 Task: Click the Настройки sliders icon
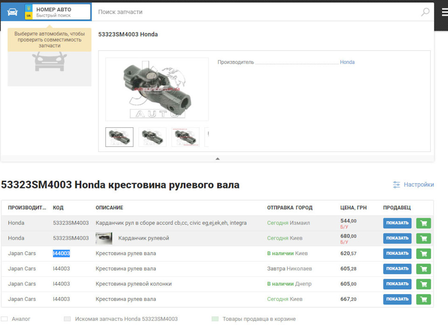(396, 185)
